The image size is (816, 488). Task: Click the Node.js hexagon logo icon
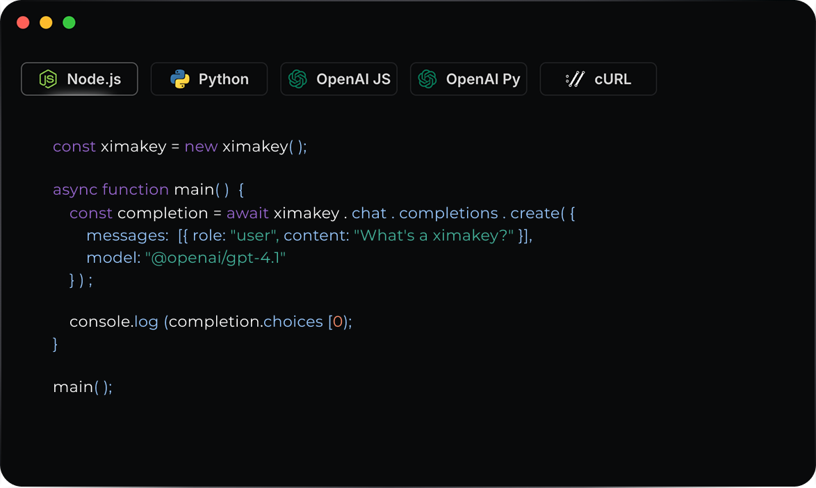click(48, 79)
